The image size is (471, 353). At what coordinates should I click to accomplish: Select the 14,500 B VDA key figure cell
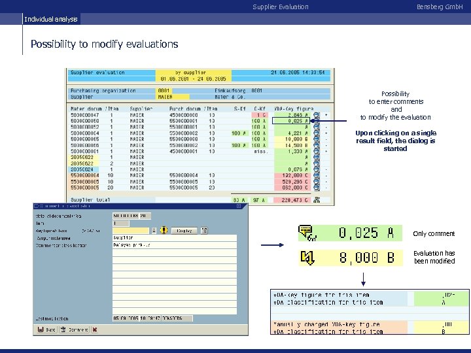(292, 145)
